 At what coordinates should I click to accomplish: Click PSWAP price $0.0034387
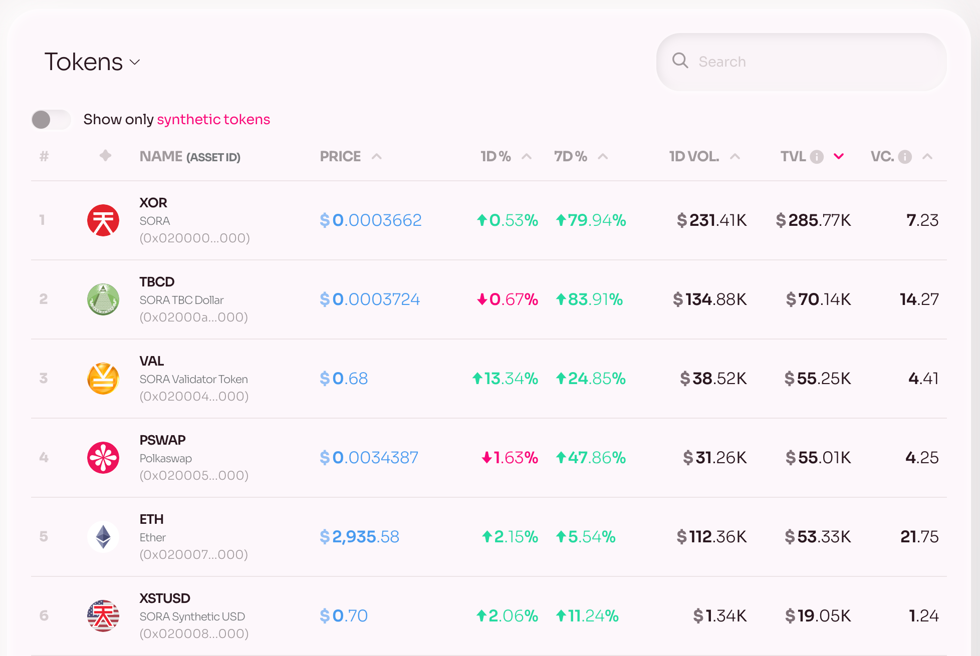tap(369, 458)
